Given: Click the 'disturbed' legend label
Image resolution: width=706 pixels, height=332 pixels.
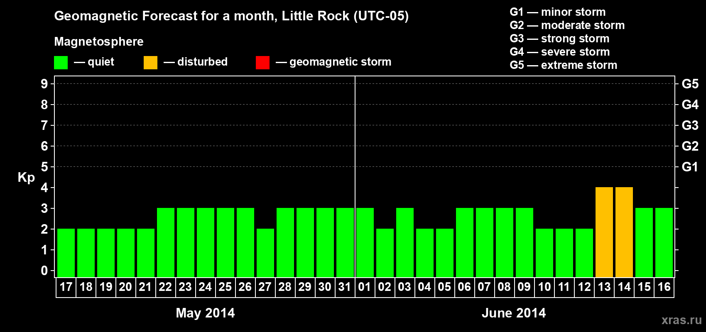Looking at the screenshot, I should 203,62.
